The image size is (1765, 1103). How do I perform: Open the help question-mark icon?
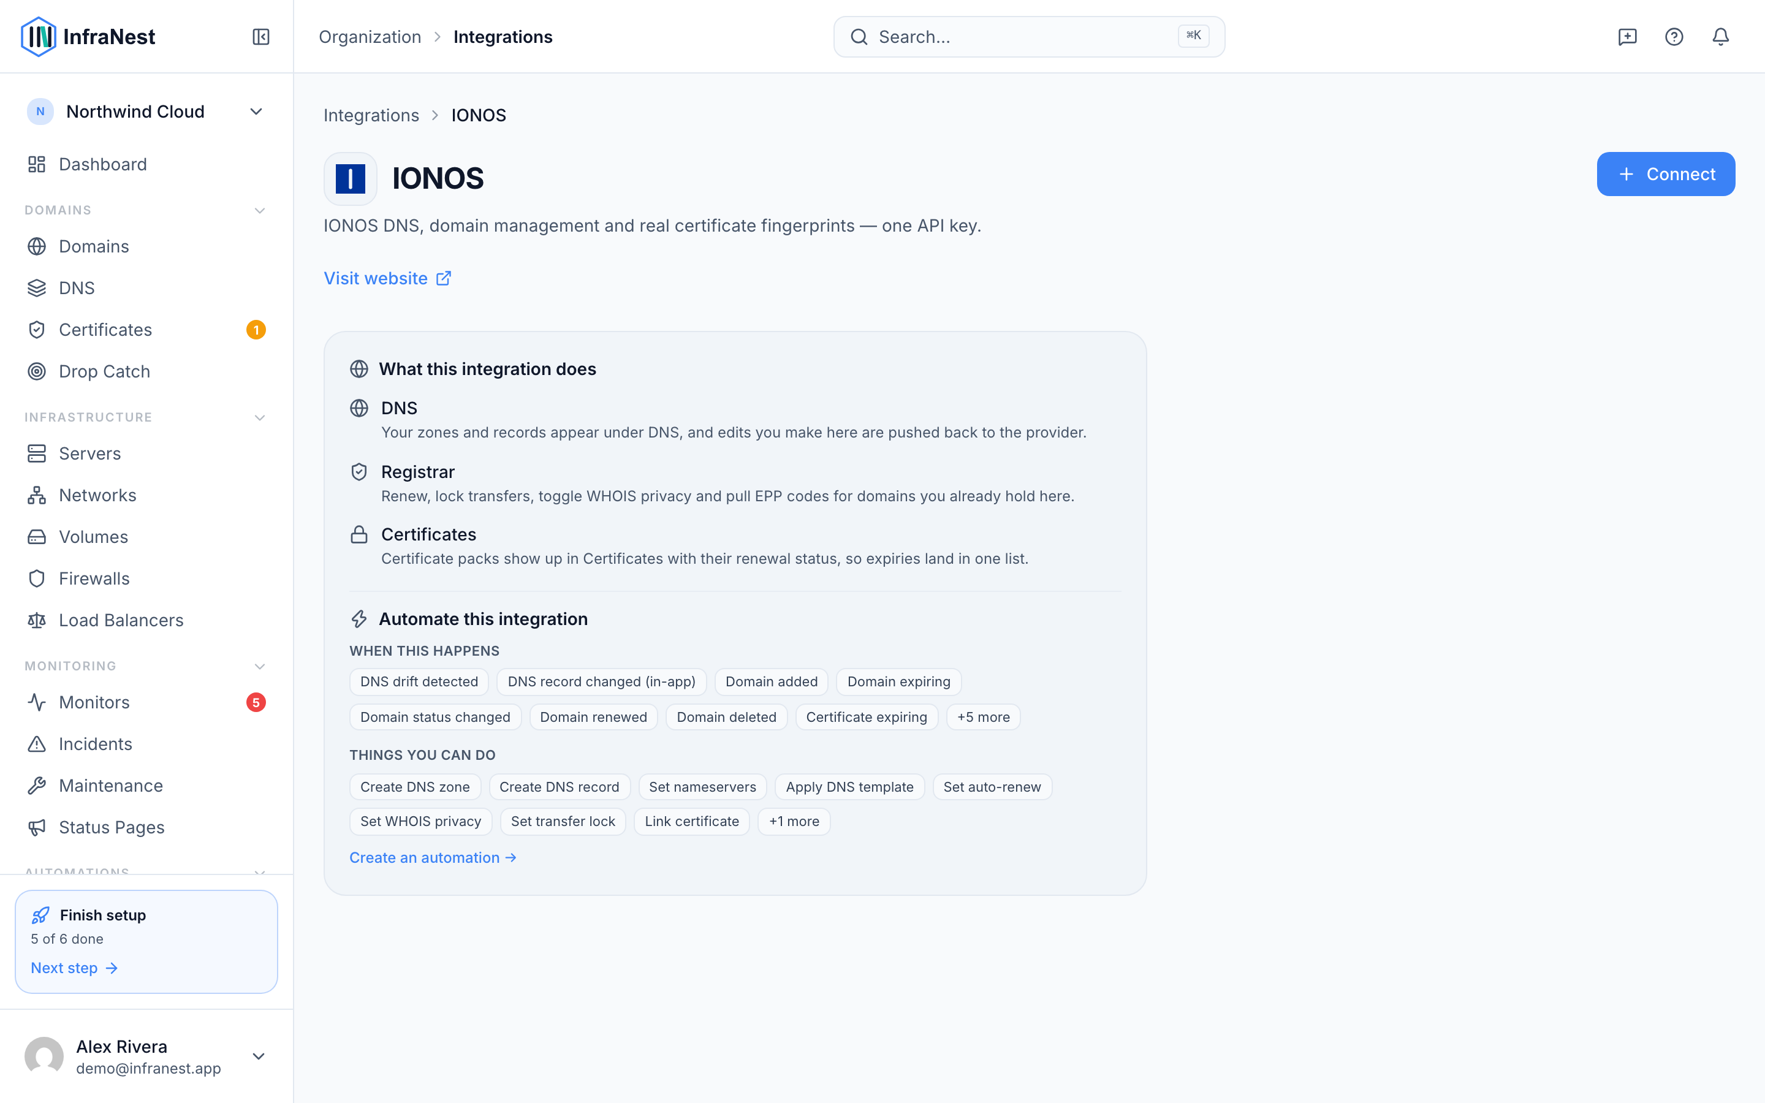[1674, 37]
